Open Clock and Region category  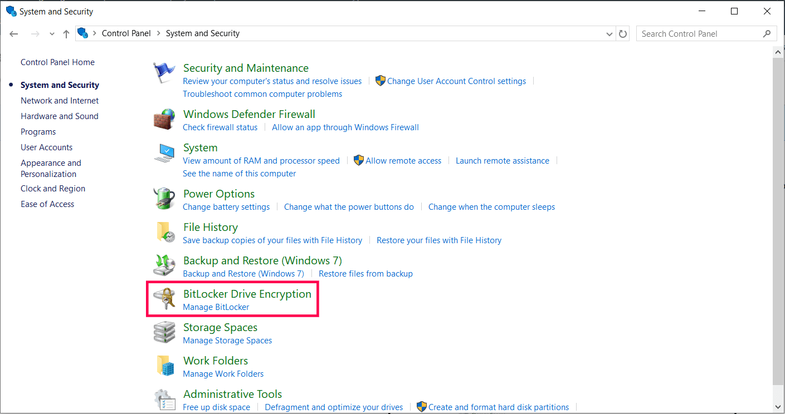tap(53, 189)
